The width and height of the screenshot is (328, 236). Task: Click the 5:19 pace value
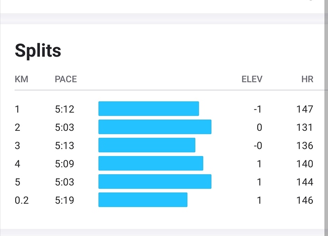(x=65, y=200)
